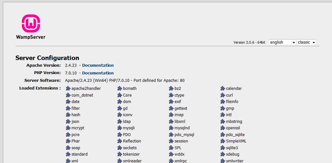Screen dimensions: 332x163
Task: Select the pdo_mysql extension text
Action: click(184, 135)
